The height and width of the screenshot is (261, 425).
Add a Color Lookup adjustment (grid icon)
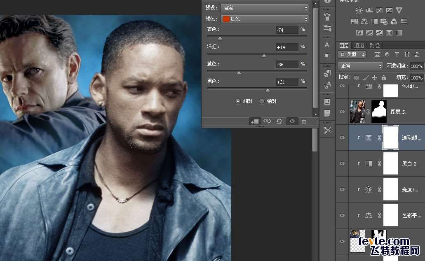pyautogui.click(x=404, y=22)
